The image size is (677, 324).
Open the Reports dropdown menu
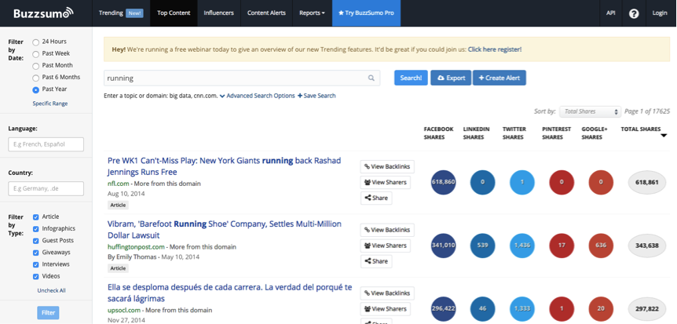pos(312,13)
